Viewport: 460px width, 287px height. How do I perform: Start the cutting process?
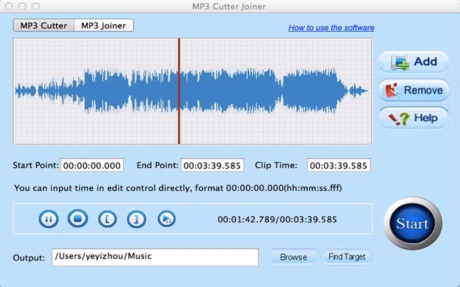413,223
